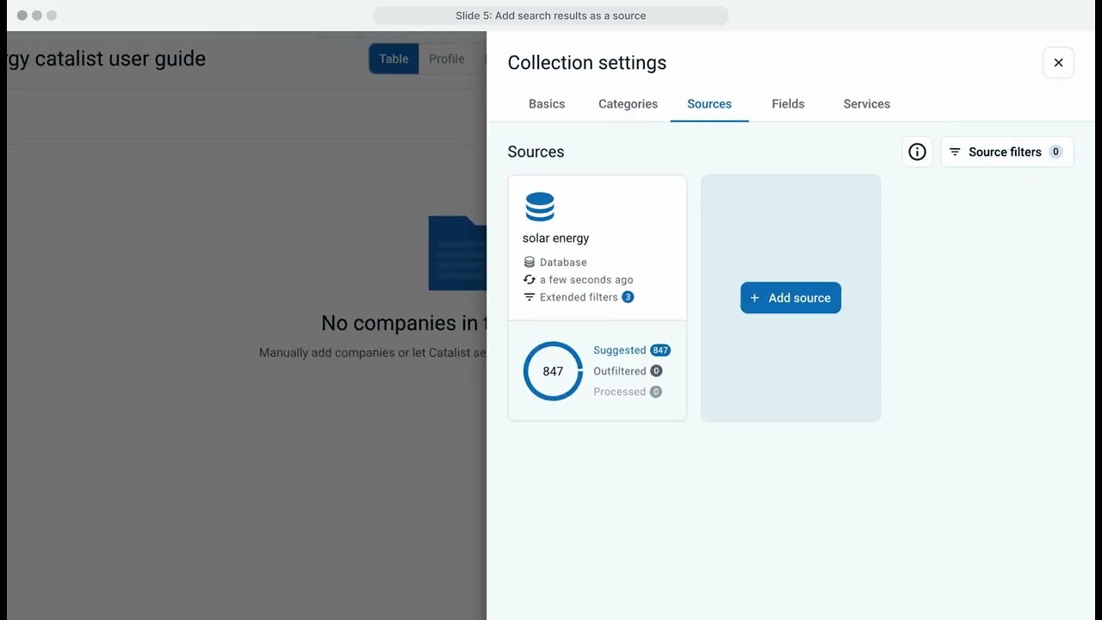This screenshot has width=1102, height=620.
Task: Click the Extended filters label
Action: point(579,297)
